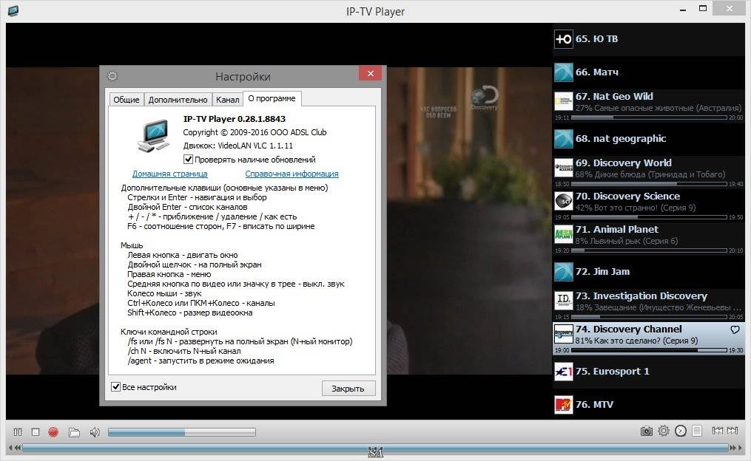Select channel 69. Discovery World
Viewport: 751px width, 461px height.
point(648,172)
